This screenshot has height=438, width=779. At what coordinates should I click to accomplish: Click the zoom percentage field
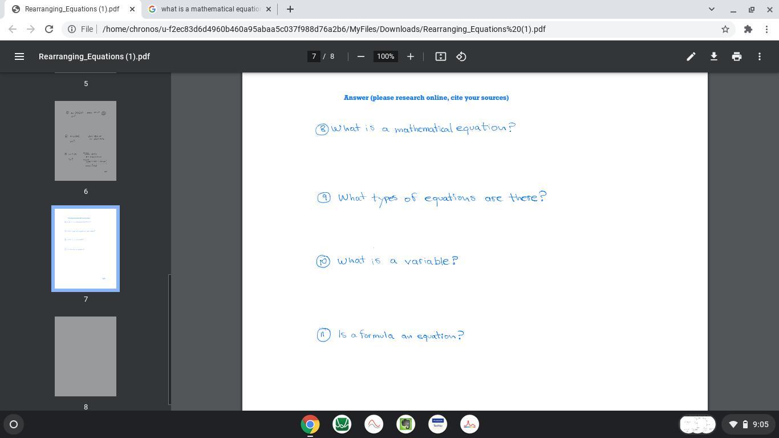click(x=386, y=56)
